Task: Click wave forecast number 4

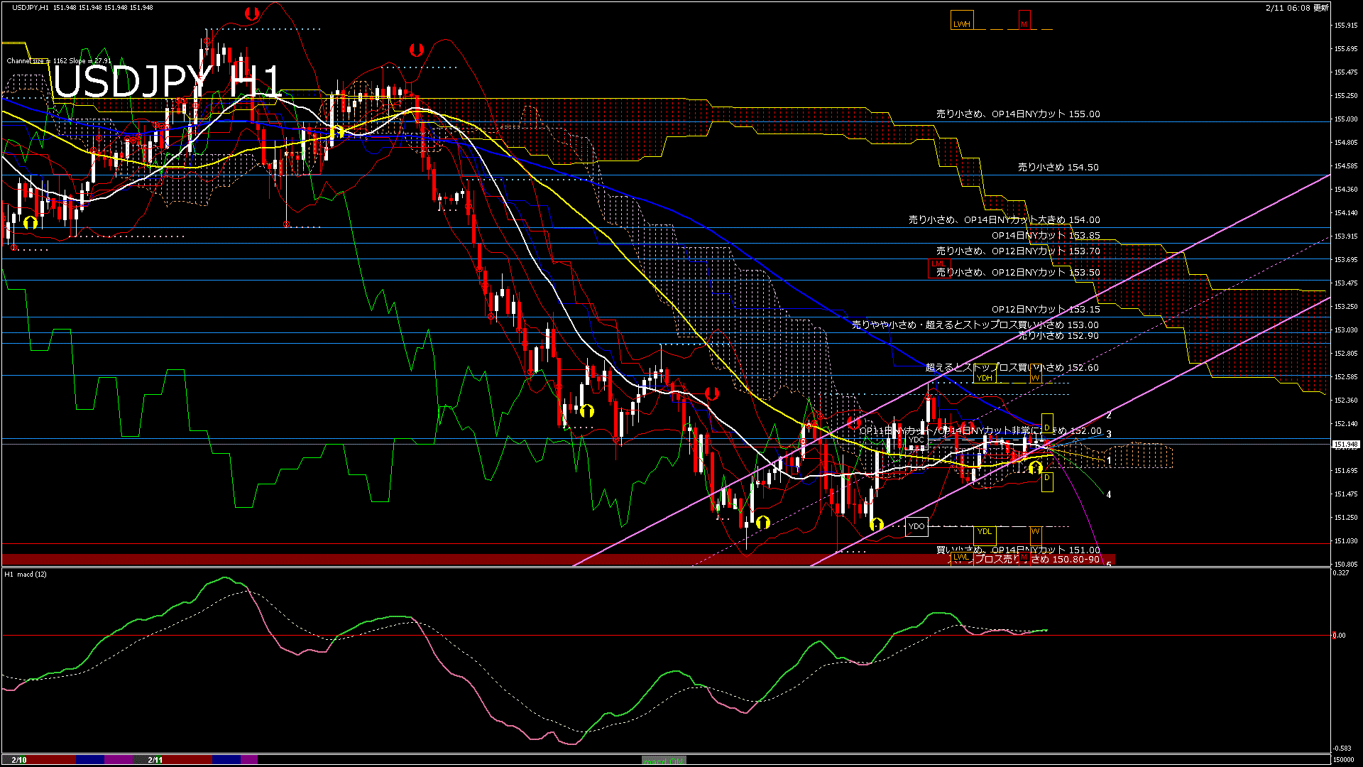Action: 1109,494
